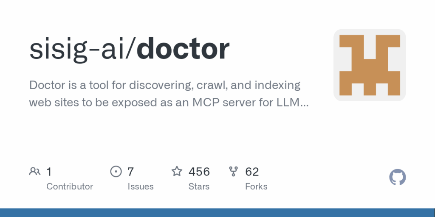Select the Stars label text
435x217 pixels.
click(x=199, y=186)
